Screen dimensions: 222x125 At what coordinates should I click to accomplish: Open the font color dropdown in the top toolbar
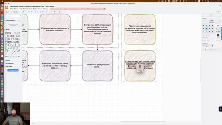coord(55,12)
